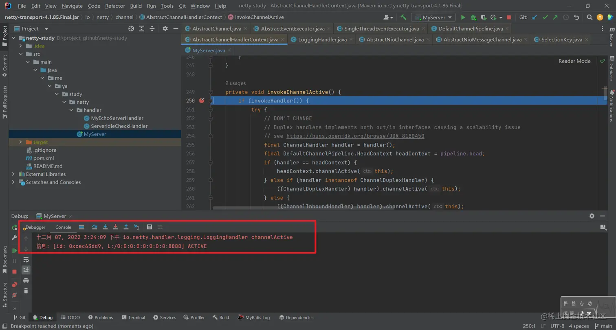Image resolution: width=616 pixels, height=330 pixels.
Task: Click Select Opened File target icon in Project panel
Action: click(131, 28)
